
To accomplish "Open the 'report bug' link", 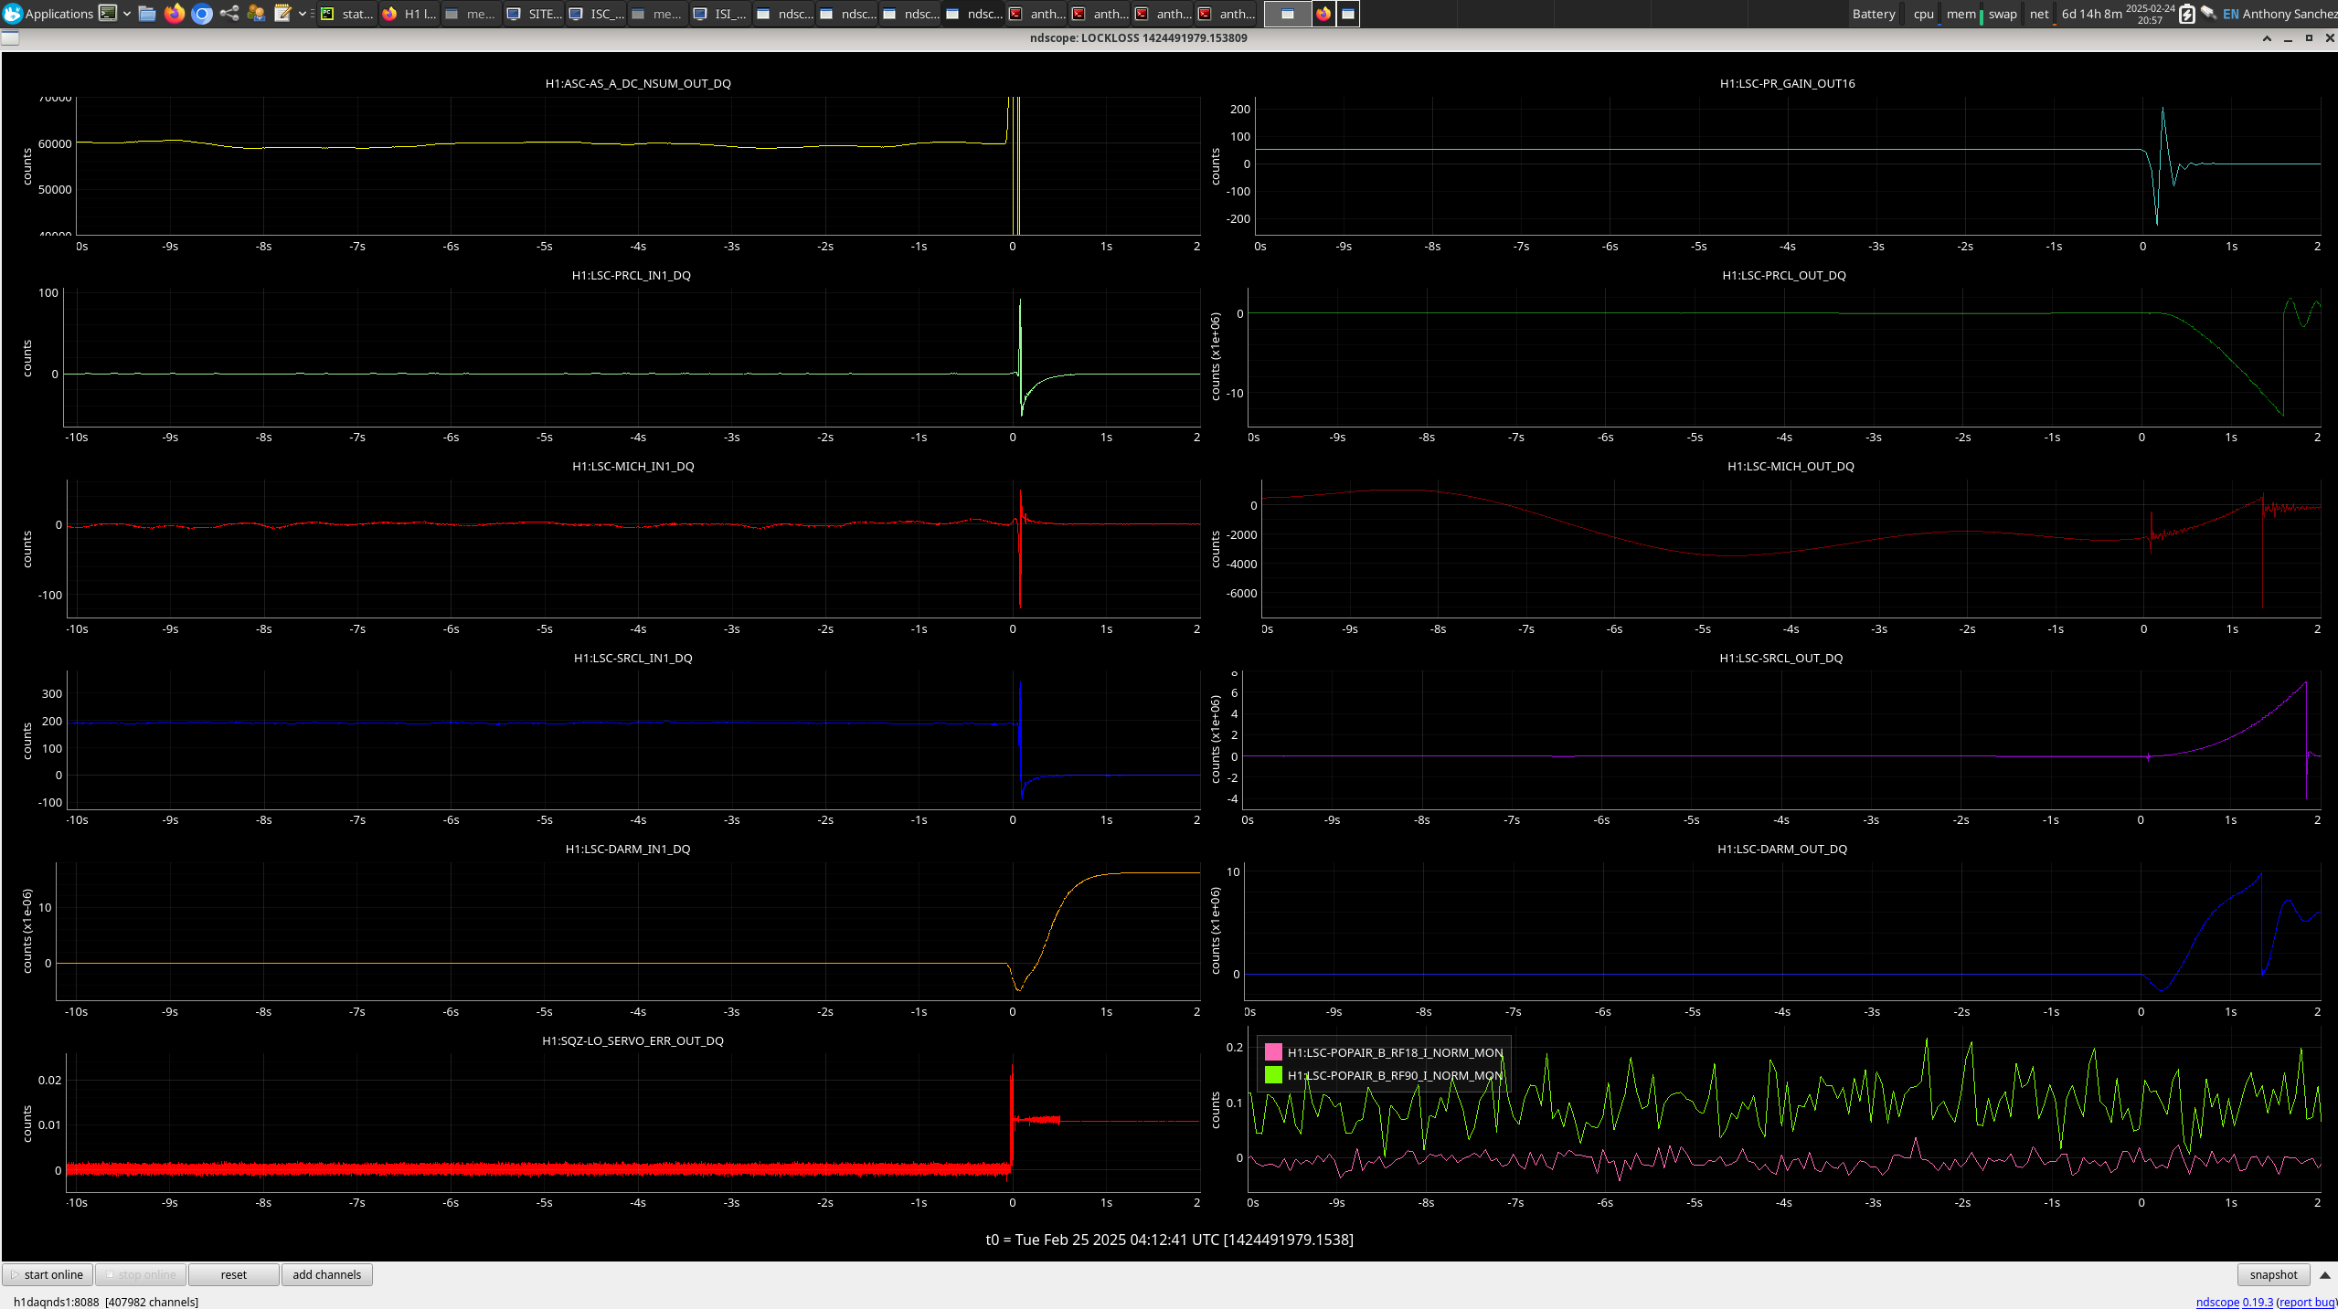I will tap(2309, 1302).
